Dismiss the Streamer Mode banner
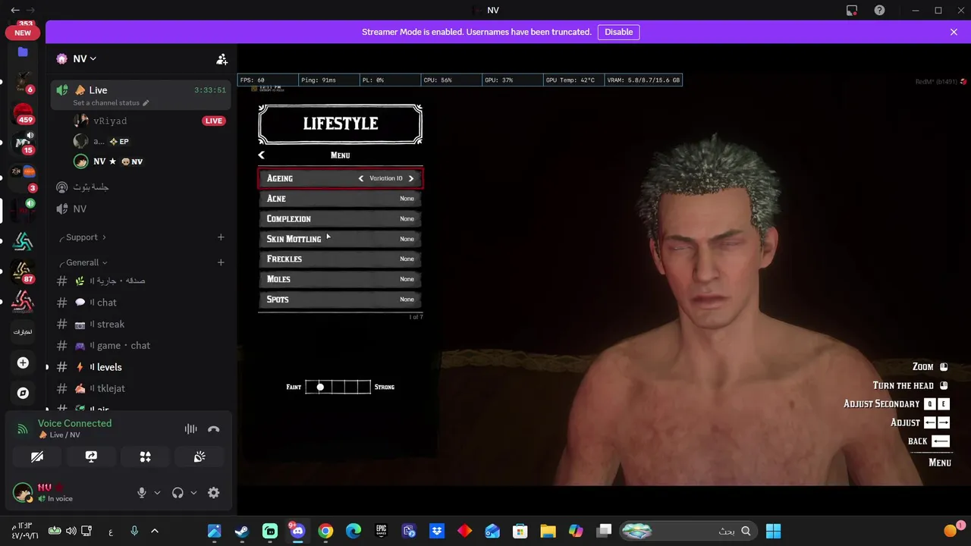The width and height of the screenshot is (971, 546). [954, 32]
